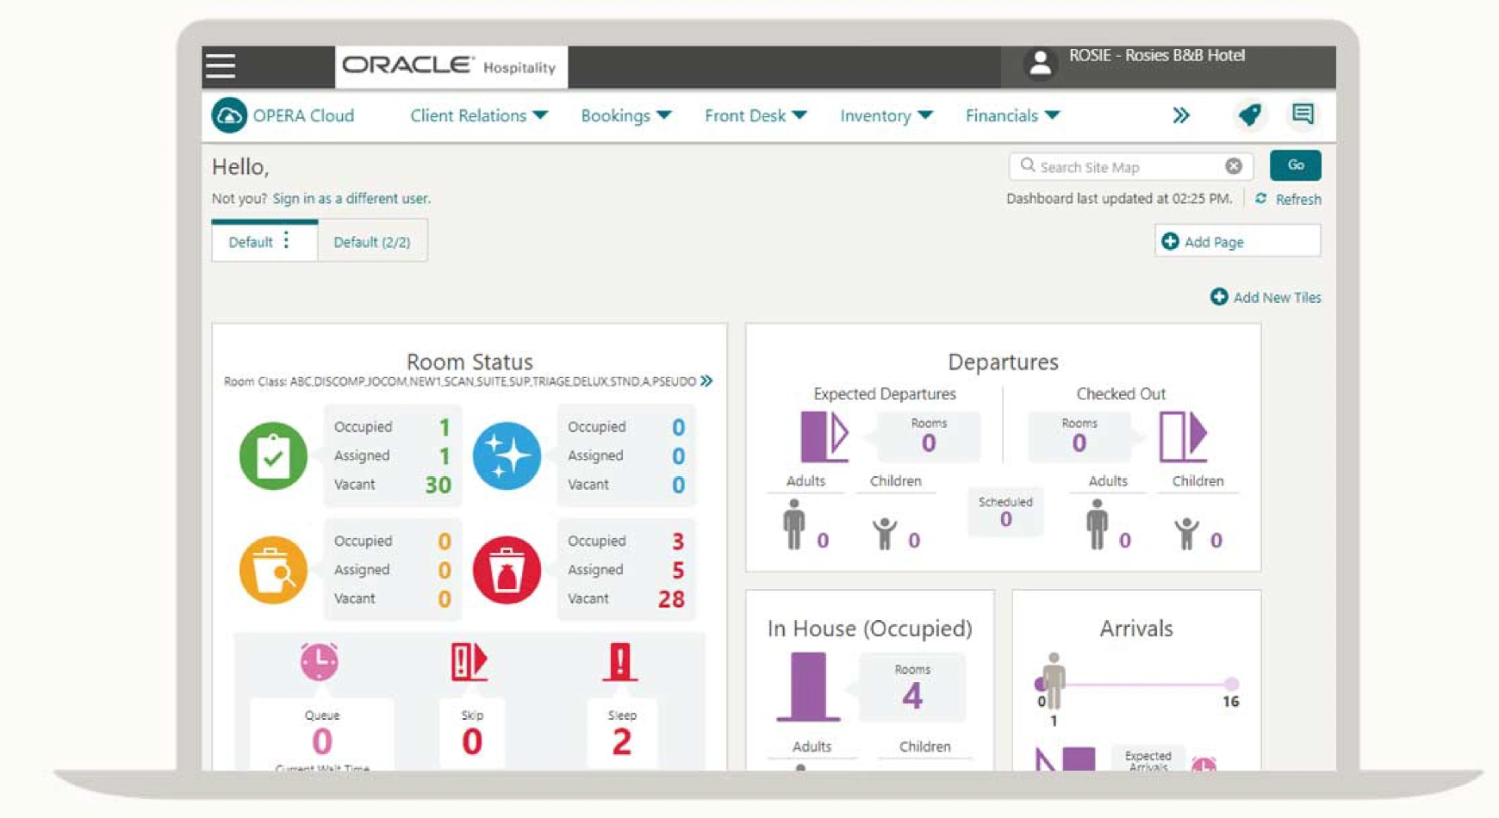
Task: Click In House purple door icon
Action: pos(808,686)
